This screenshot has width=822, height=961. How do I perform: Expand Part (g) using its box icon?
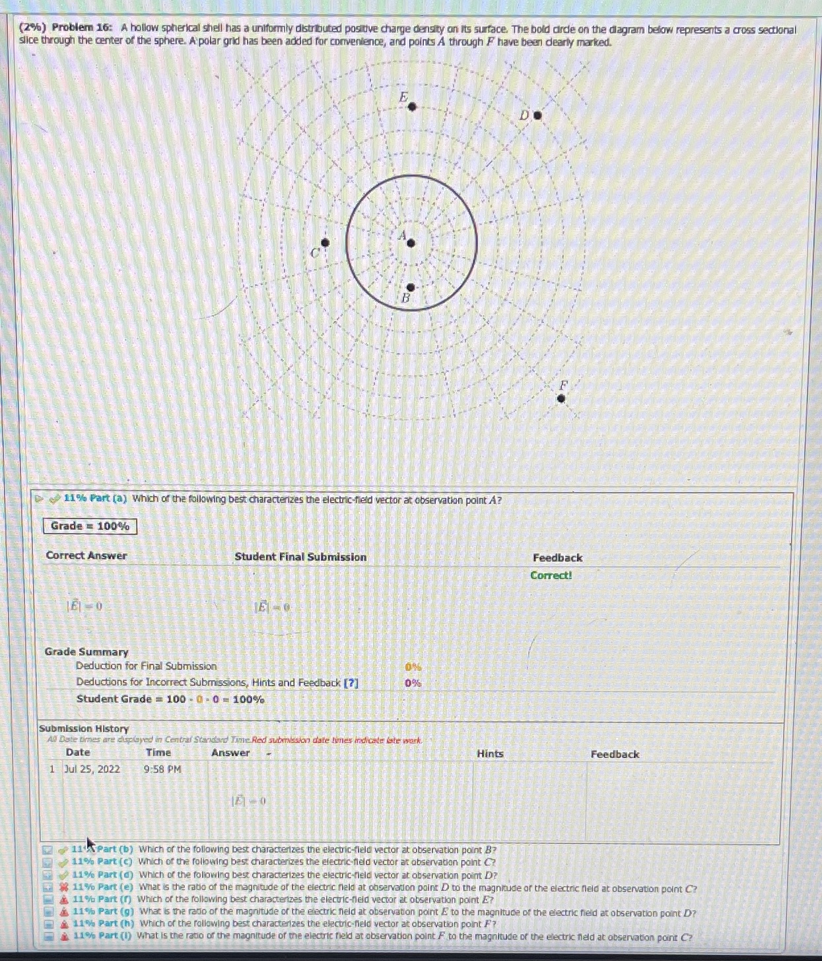[x=48, y=911]
